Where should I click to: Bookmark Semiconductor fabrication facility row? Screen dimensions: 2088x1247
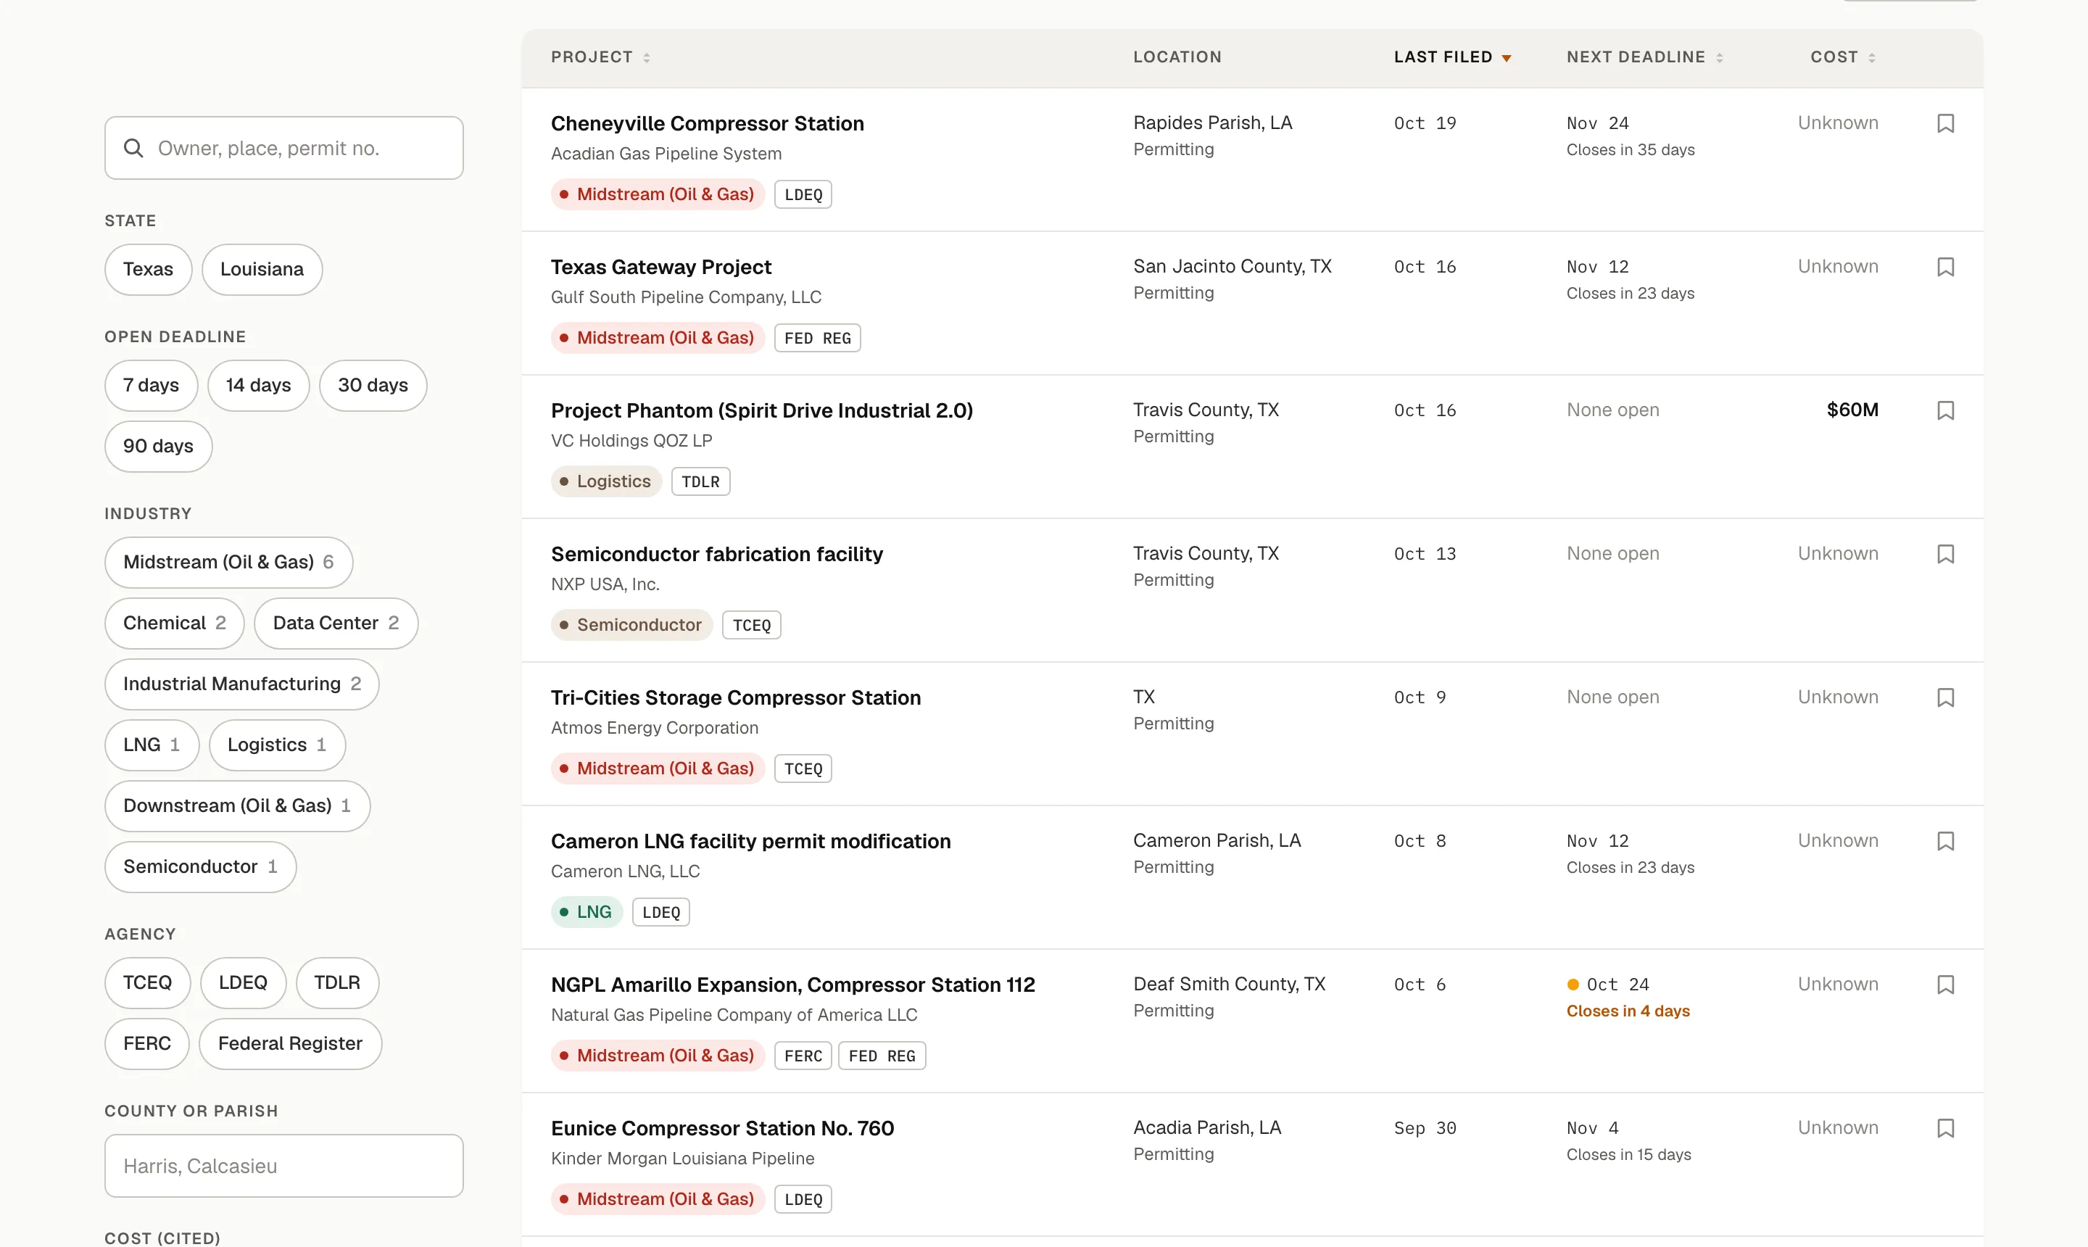coord(1945,555)
